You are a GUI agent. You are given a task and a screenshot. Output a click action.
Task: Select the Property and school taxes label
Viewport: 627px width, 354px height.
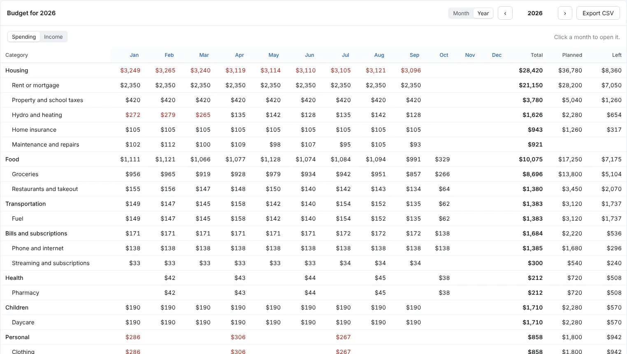pos(47,100)
